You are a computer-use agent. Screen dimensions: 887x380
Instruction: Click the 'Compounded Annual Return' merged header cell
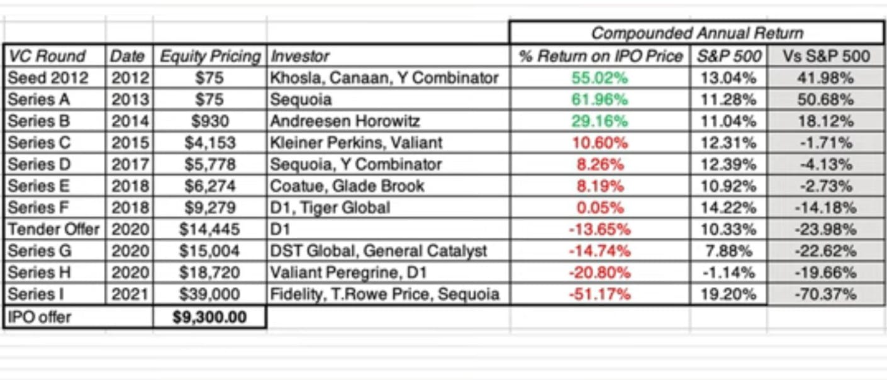click(x=697, y=33)
